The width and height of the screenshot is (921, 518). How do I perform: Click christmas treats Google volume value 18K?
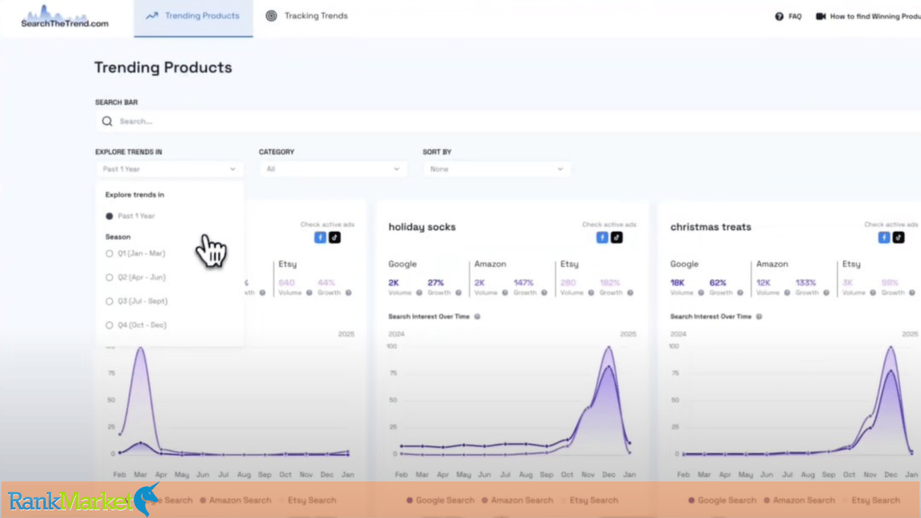678,283
